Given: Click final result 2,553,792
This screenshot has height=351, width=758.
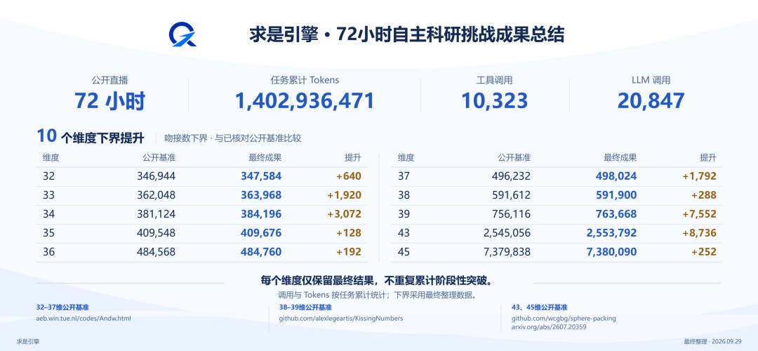Looking at the screenshot, I should (611, 233).
